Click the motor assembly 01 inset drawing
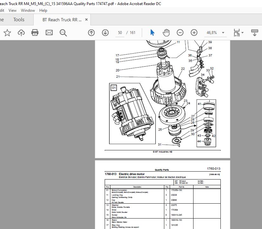 coord(132,114)
